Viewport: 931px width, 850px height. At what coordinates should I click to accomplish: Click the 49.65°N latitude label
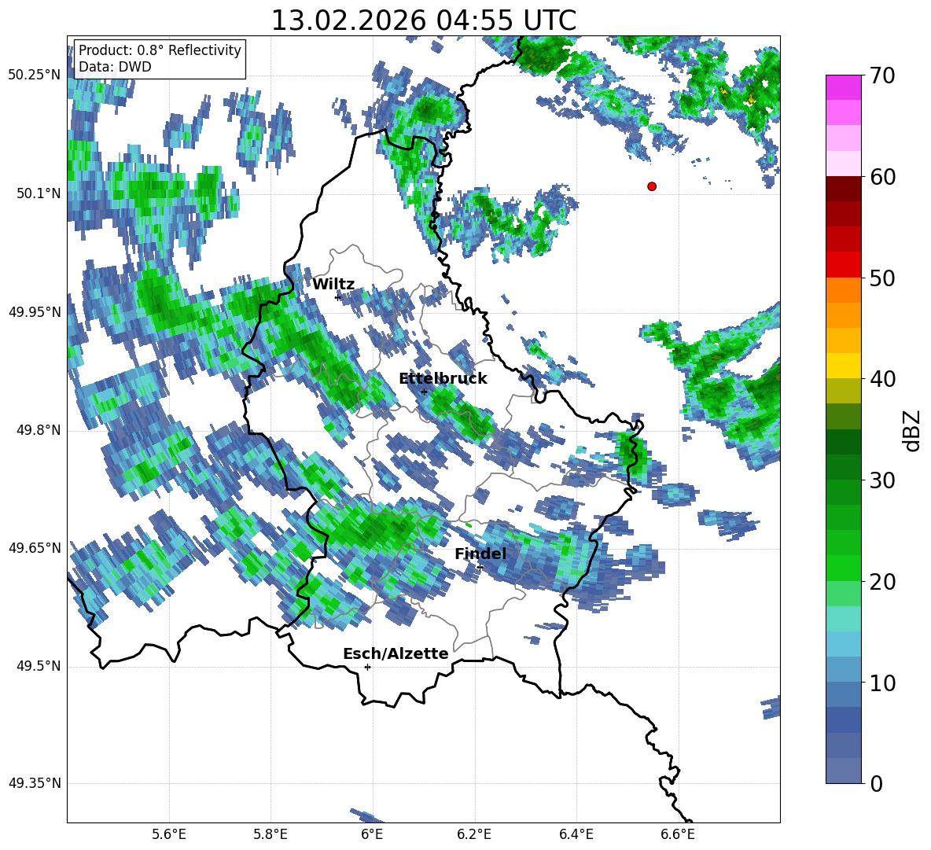pyautogui.click(x=35, y=547)
